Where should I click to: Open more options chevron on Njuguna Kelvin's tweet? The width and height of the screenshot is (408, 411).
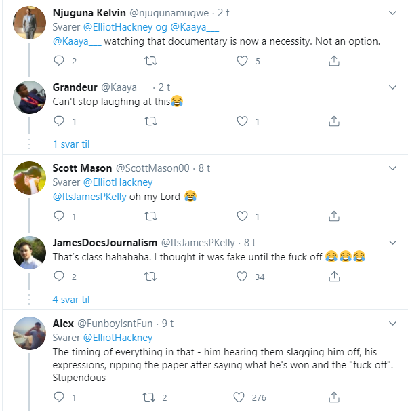pos(392,13)
